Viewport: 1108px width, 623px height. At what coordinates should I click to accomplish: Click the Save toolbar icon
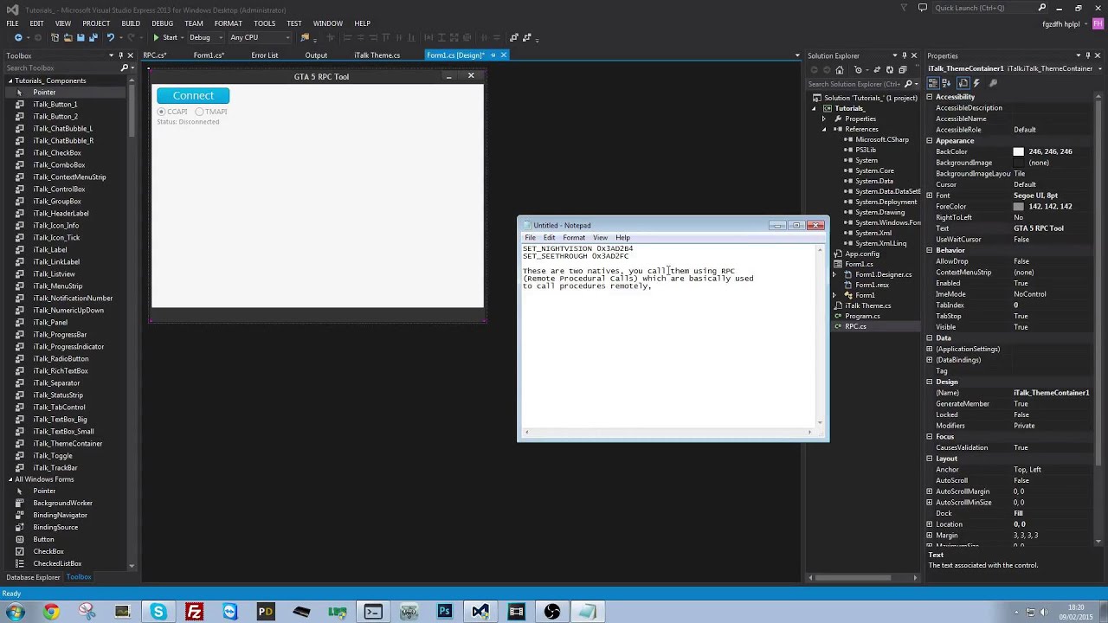coord(81,37)
